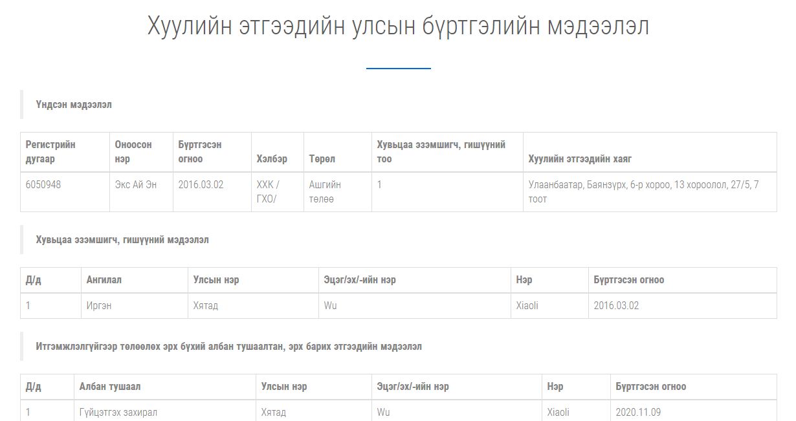Click the Гүйцэтгэх захирал position cell

click(x=118, y=413)
